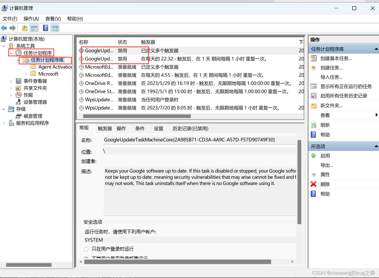
Task: Click the Agent Activation folder icon
Action: coord(33,67)
